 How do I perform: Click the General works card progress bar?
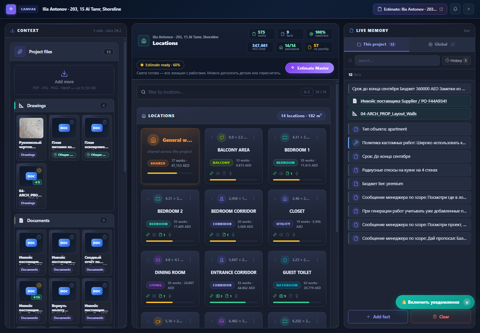[x=170, y=173]
